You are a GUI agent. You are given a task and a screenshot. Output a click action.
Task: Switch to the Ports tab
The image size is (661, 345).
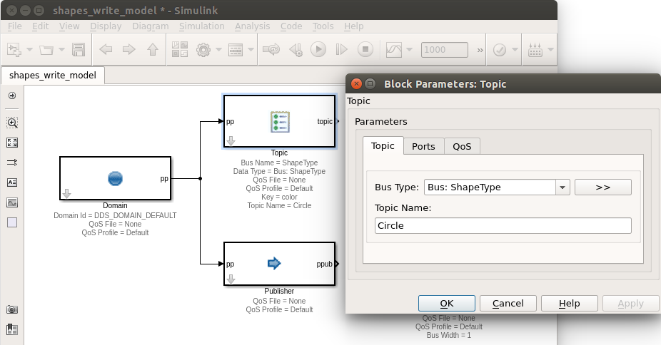point(423,146)
